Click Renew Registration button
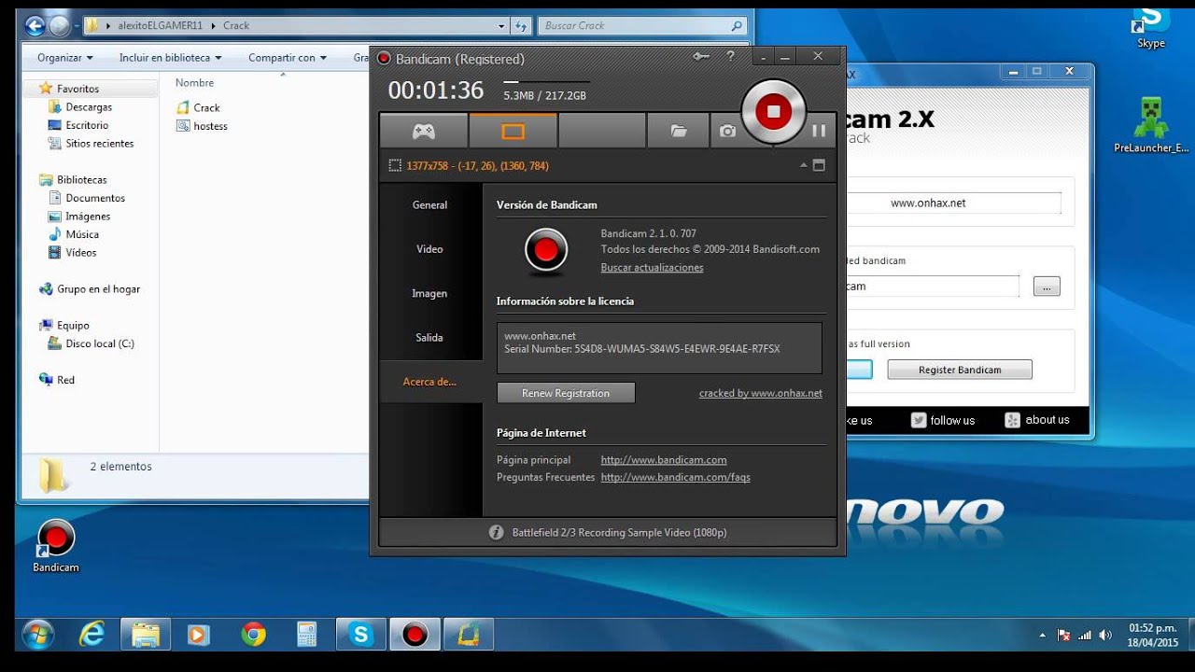 [566, 393]
